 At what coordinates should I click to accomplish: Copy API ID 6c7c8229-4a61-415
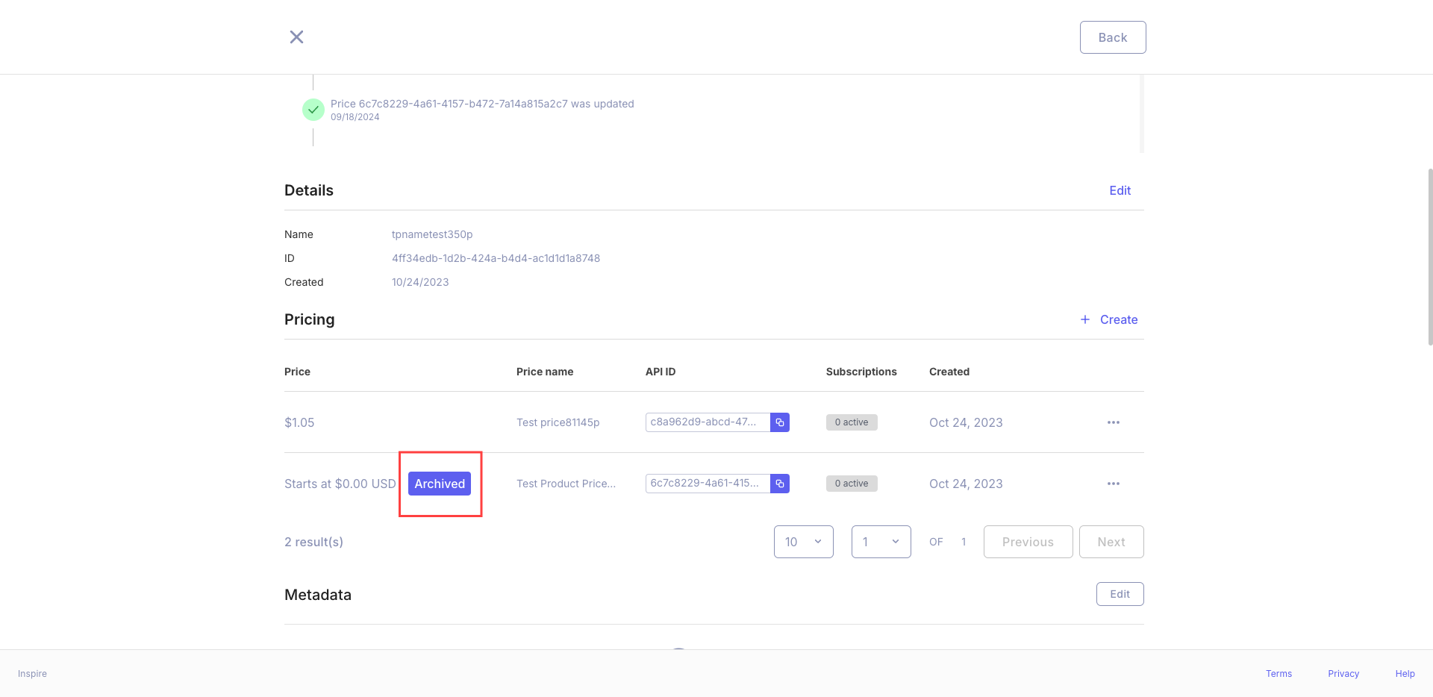coord(780,484)
